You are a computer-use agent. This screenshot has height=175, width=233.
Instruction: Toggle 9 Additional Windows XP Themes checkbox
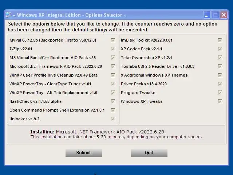point(220,75)
